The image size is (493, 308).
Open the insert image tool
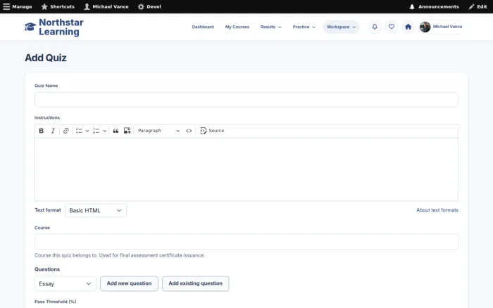[x=127, y=131]
